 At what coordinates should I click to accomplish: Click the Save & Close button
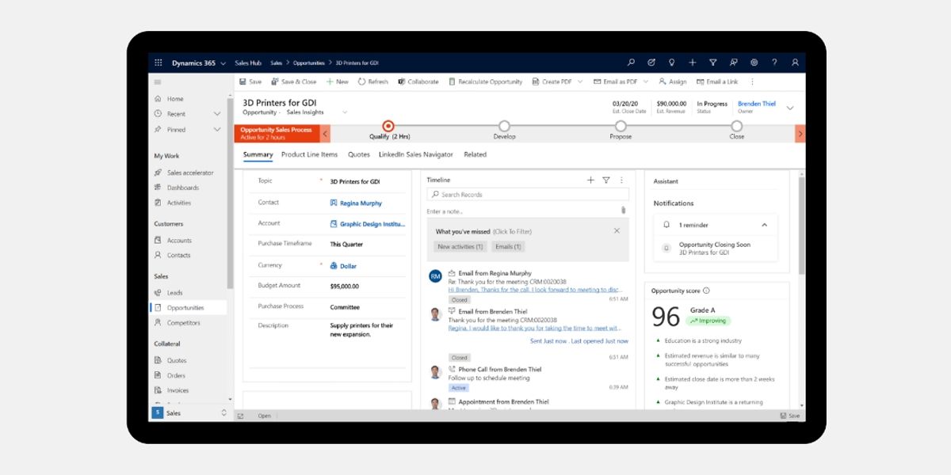coord(293,82)
